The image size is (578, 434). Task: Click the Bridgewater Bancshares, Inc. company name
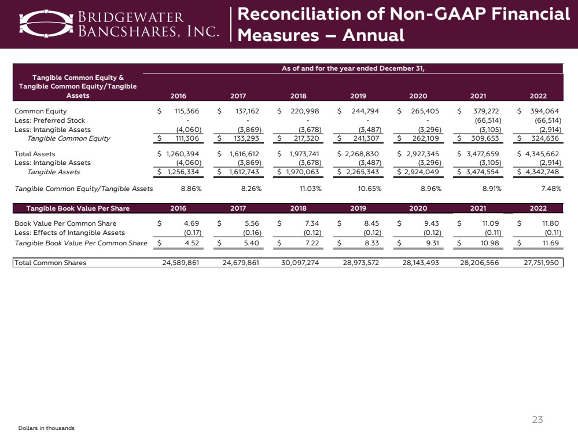[149, 24]
